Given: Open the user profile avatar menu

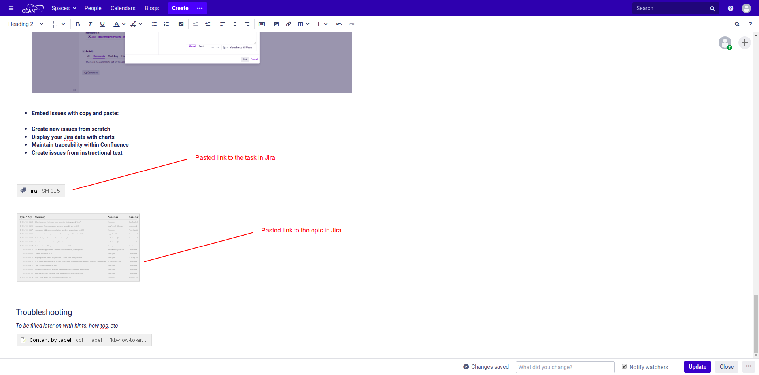Looking at the screenshot, I should tap(746, 8).
